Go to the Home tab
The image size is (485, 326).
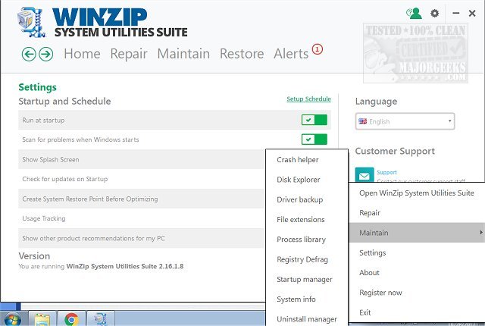pos(82,54)
